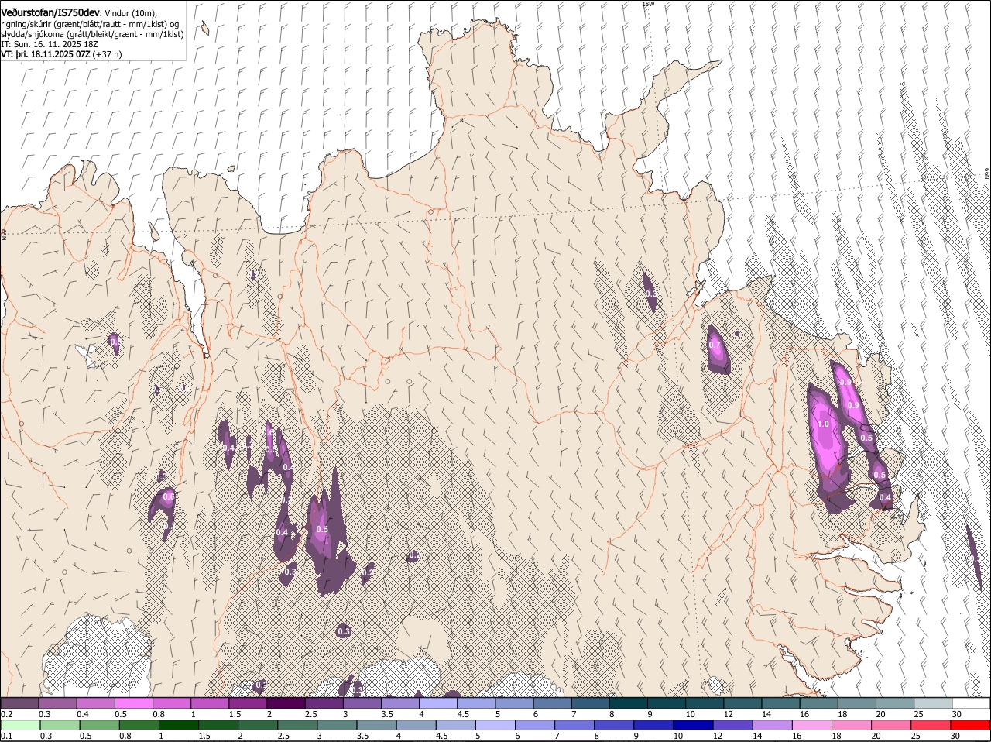Choose lower legend swatch between 25 and 30
The width and height of the screenshot is (991, 742).
pos(930,725)
